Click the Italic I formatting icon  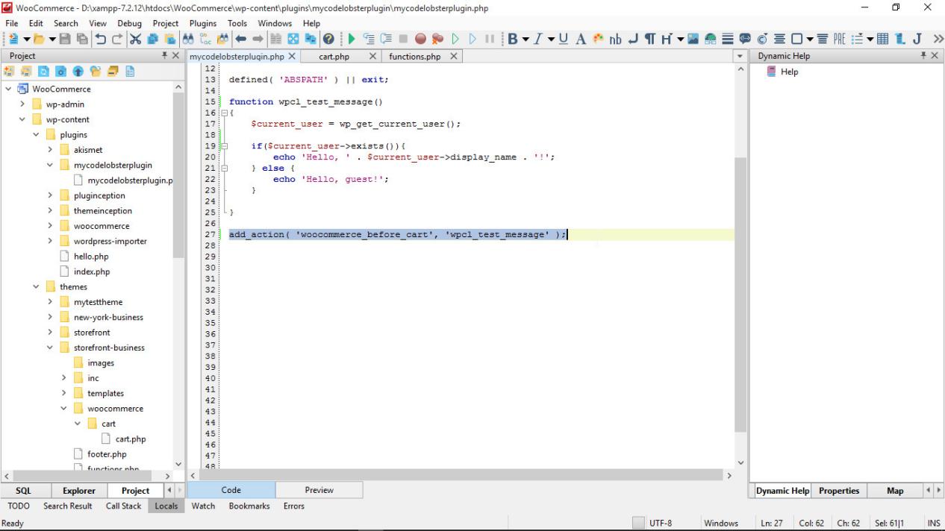(x=538, y=39)
